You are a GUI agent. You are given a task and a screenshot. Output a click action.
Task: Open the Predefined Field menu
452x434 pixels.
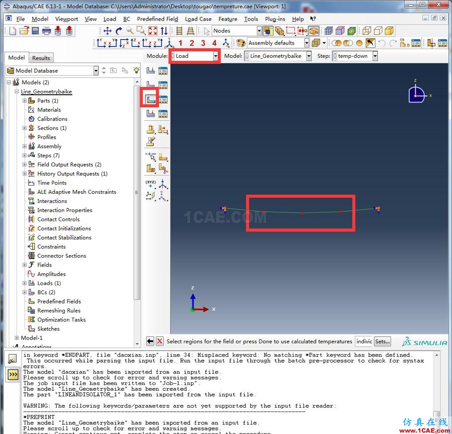pos(158,19)
